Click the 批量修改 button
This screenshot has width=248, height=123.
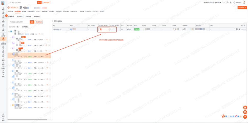click(x=11, y=16)
